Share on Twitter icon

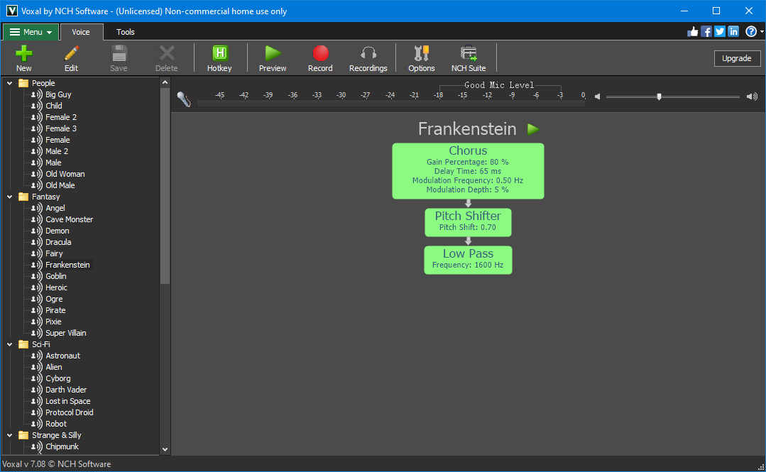(720, 32)
